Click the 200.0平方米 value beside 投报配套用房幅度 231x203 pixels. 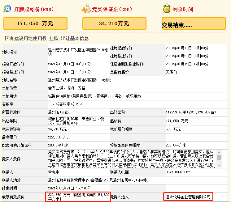[x=176, y=146]
